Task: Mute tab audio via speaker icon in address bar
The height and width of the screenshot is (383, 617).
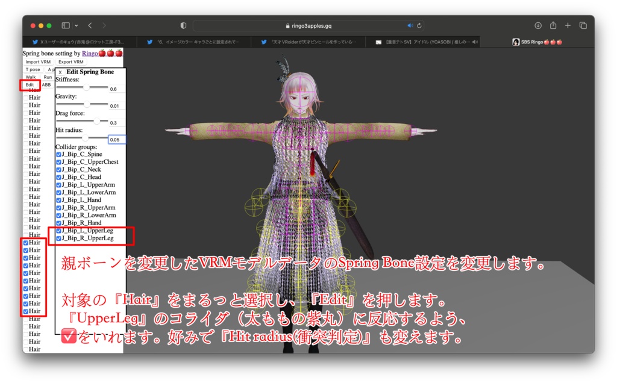Action: pyautogui.click(x=409, y=26)
